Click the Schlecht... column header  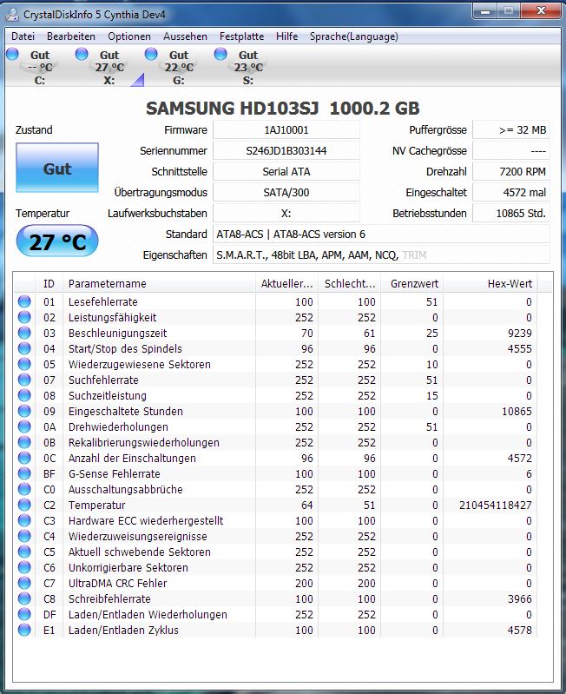pos(350,283)
